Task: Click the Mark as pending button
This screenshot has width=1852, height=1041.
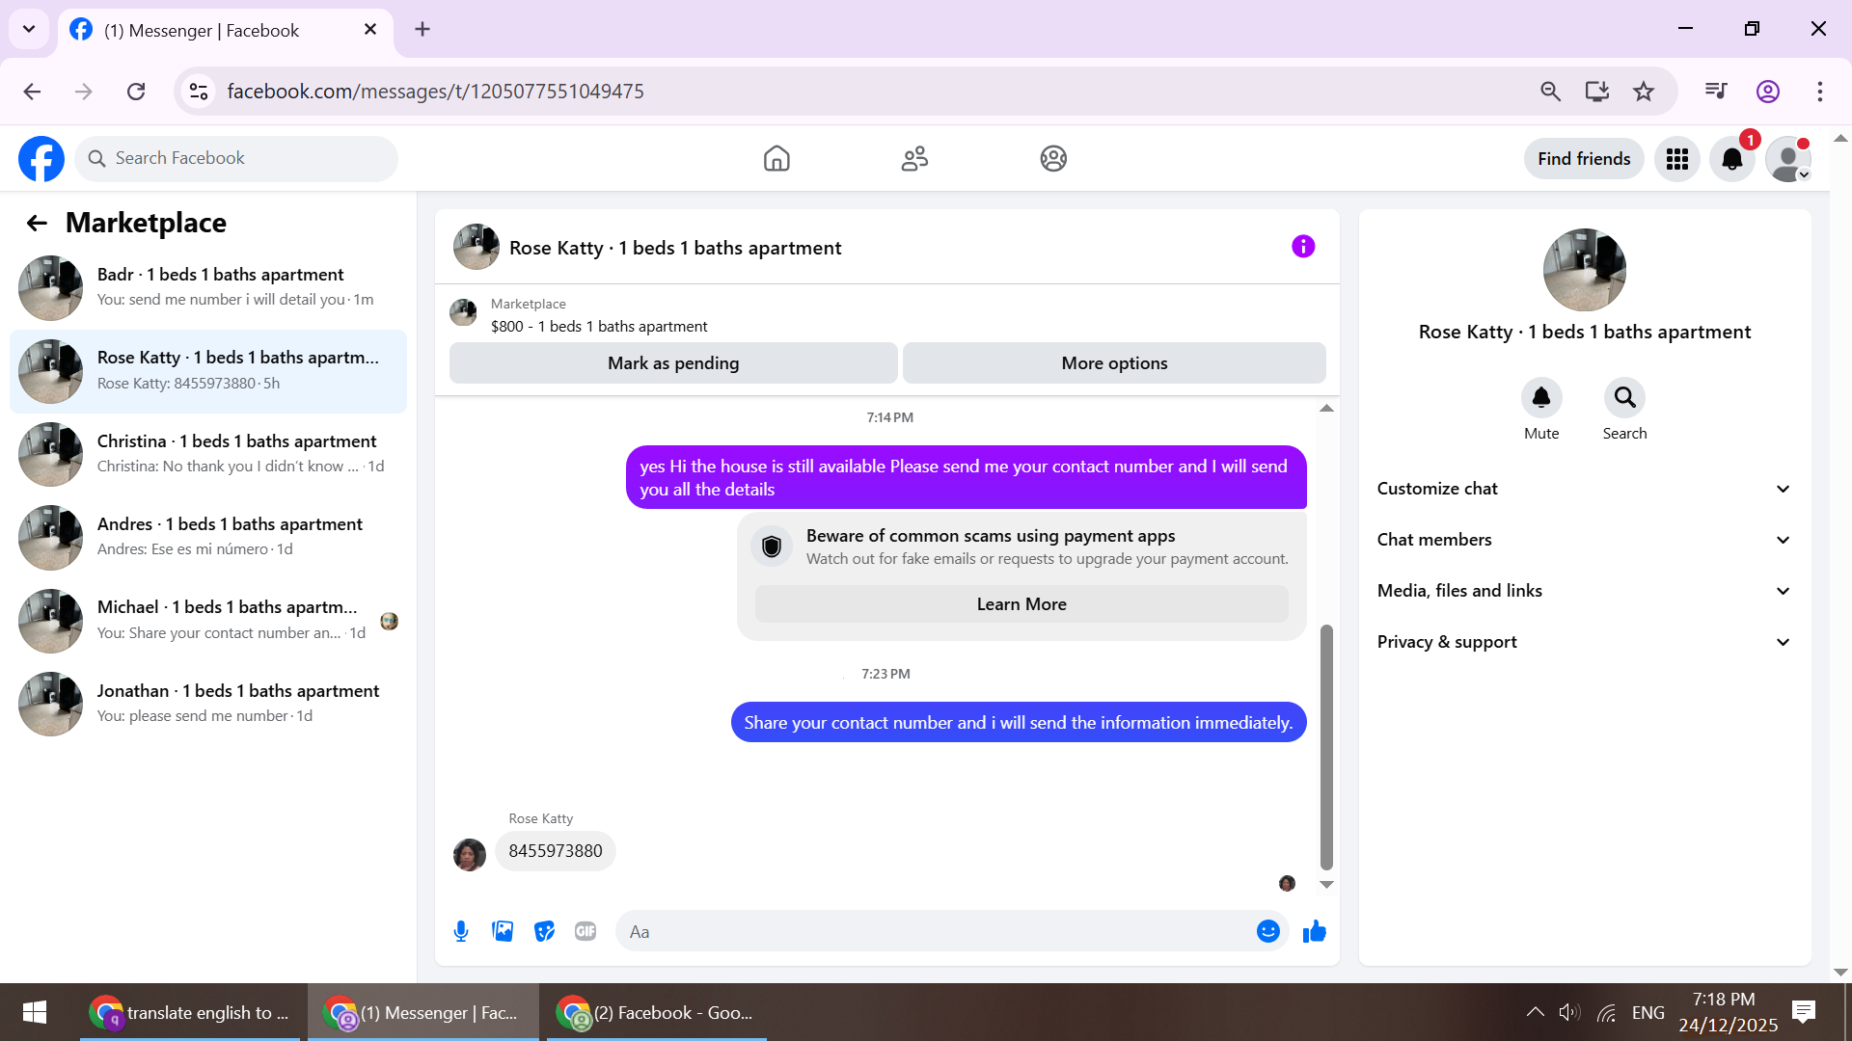Action: [x=673, y=363]
